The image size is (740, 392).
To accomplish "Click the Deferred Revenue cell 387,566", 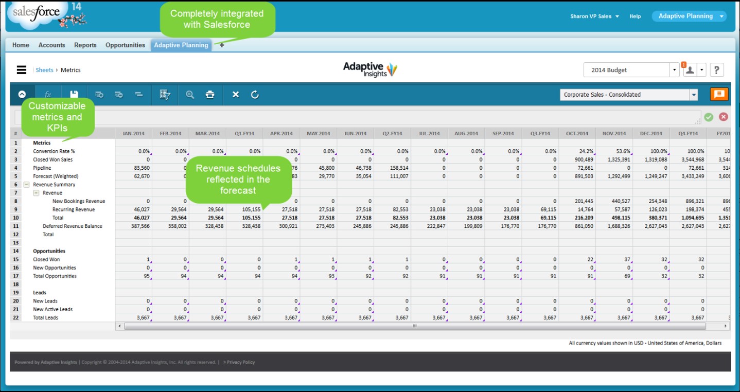I will click(133, 226).
